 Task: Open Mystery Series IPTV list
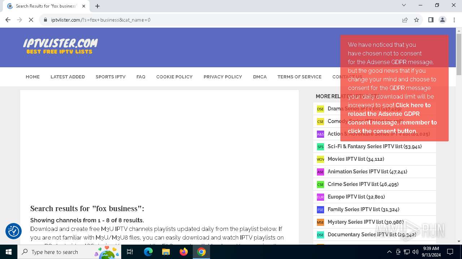click(x=366, y=222)
